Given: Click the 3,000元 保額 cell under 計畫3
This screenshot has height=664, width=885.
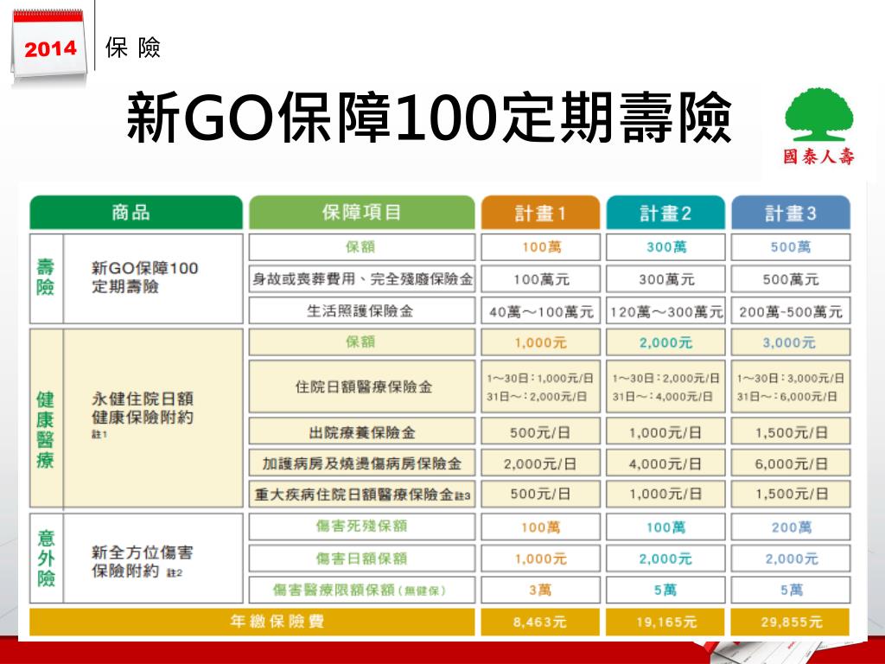Looking at the screenshot, I should 791,342.
